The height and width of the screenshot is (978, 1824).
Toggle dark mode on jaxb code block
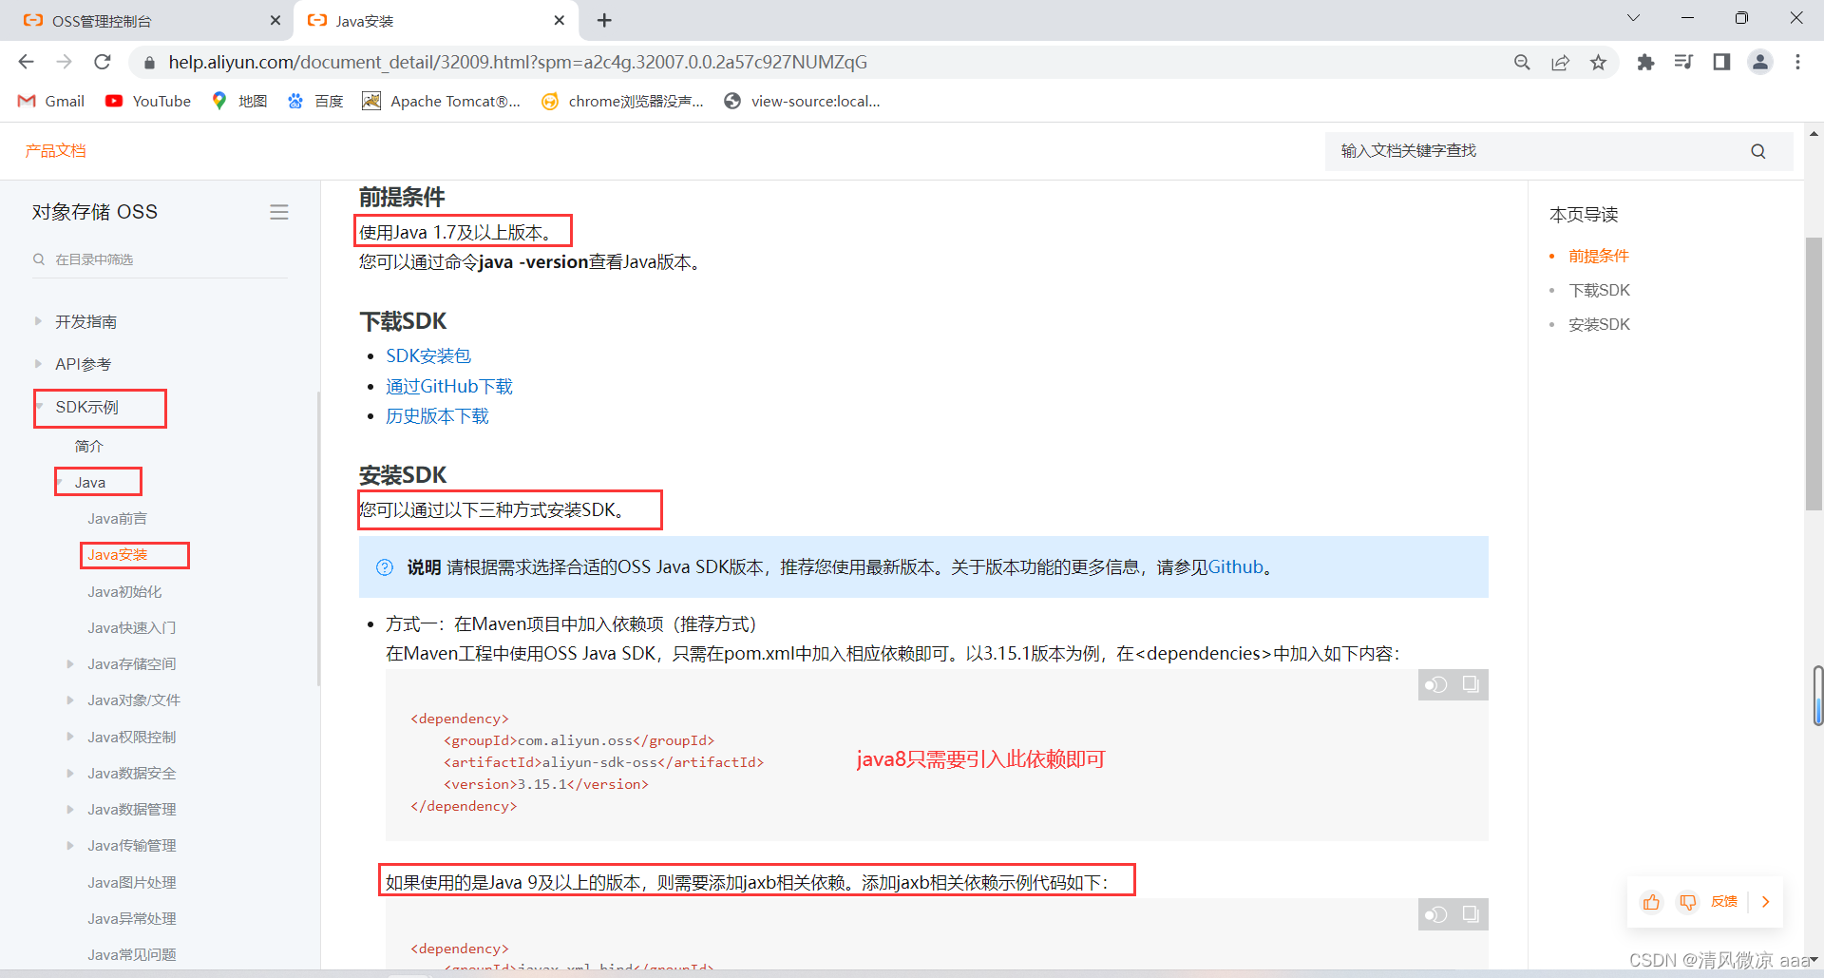pos(1435,914)
